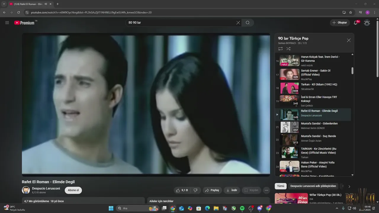Click the taskbar Ara search box
The width and height of the screenshot is (379, 213).
pyautogui.click(x=137, y=208)
